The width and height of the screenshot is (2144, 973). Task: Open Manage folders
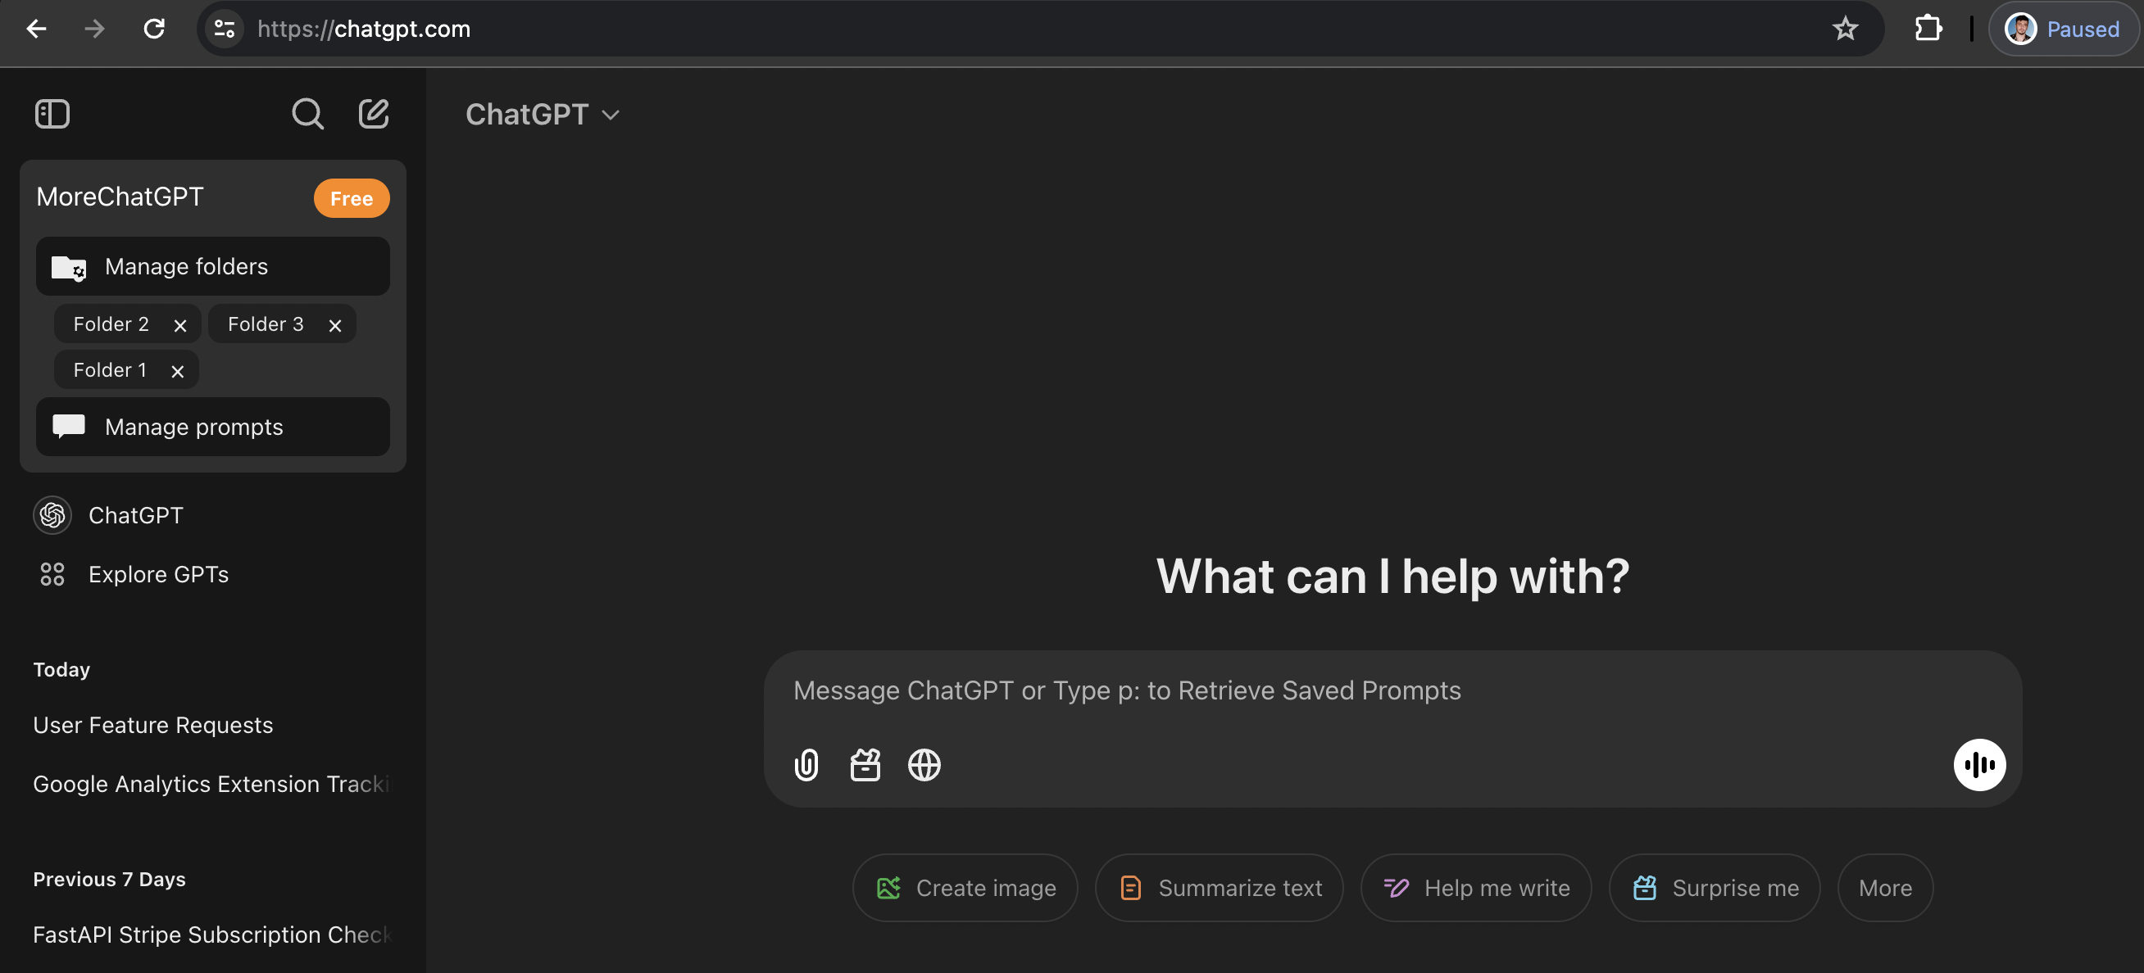tap(212, 266)
